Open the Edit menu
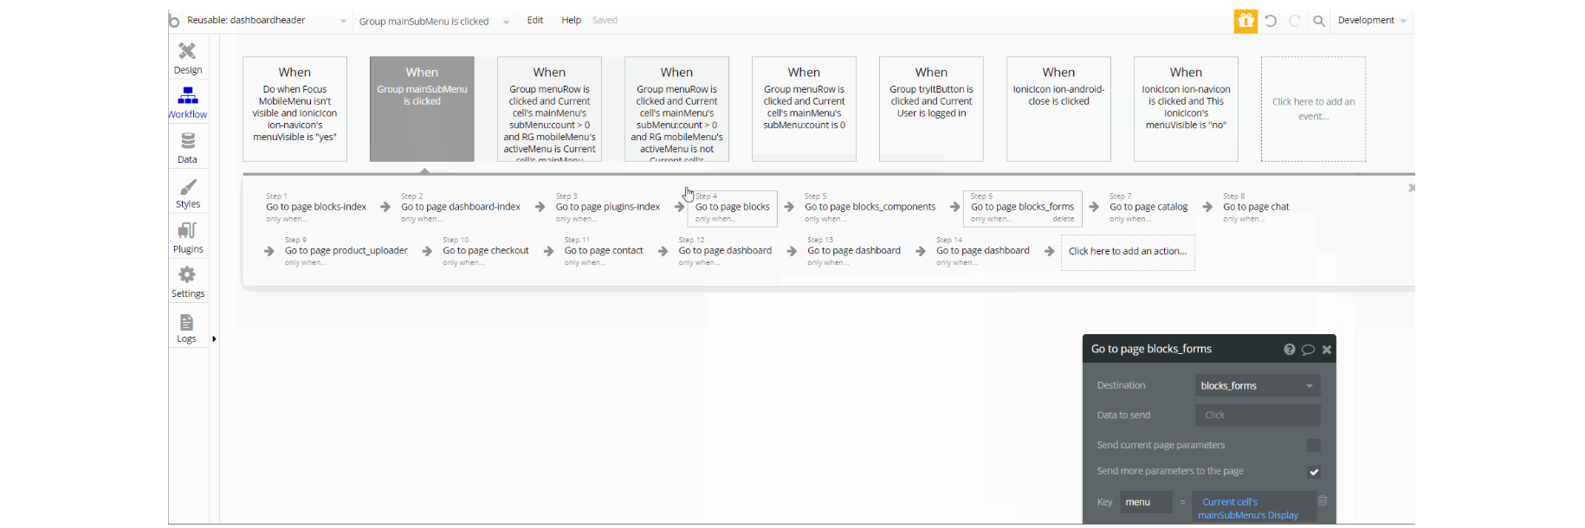The image size is (1585, 528). click(535, 20)
